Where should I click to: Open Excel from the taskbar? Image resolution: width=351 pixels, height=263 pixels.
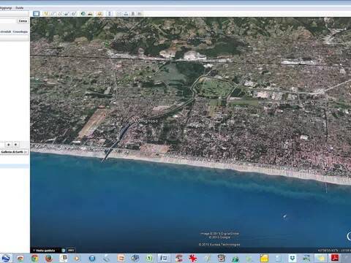[149, 258]
